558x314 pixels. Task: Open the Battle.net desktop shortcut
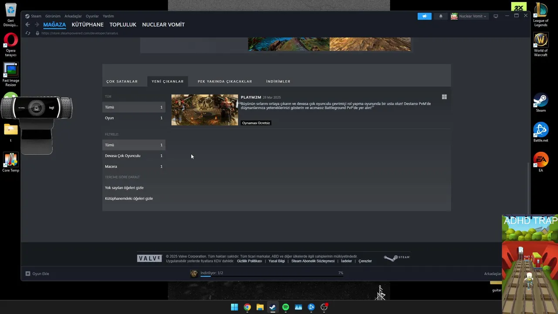(x=541, y=132)
